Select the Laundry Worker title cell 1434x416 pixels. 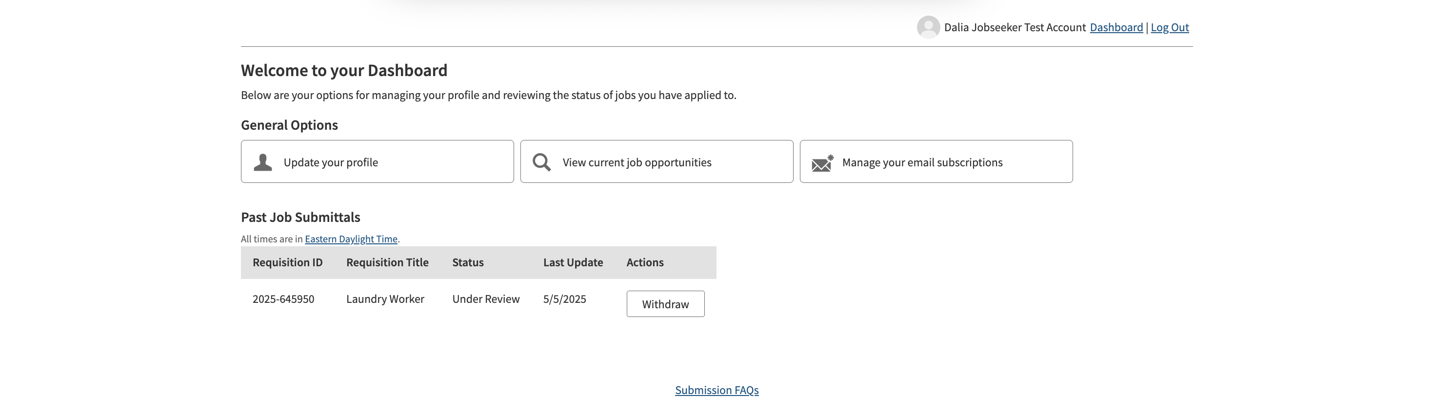pos(385,299)
